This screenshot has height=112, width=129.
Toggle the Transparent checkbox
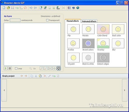(x=47, y=20)
